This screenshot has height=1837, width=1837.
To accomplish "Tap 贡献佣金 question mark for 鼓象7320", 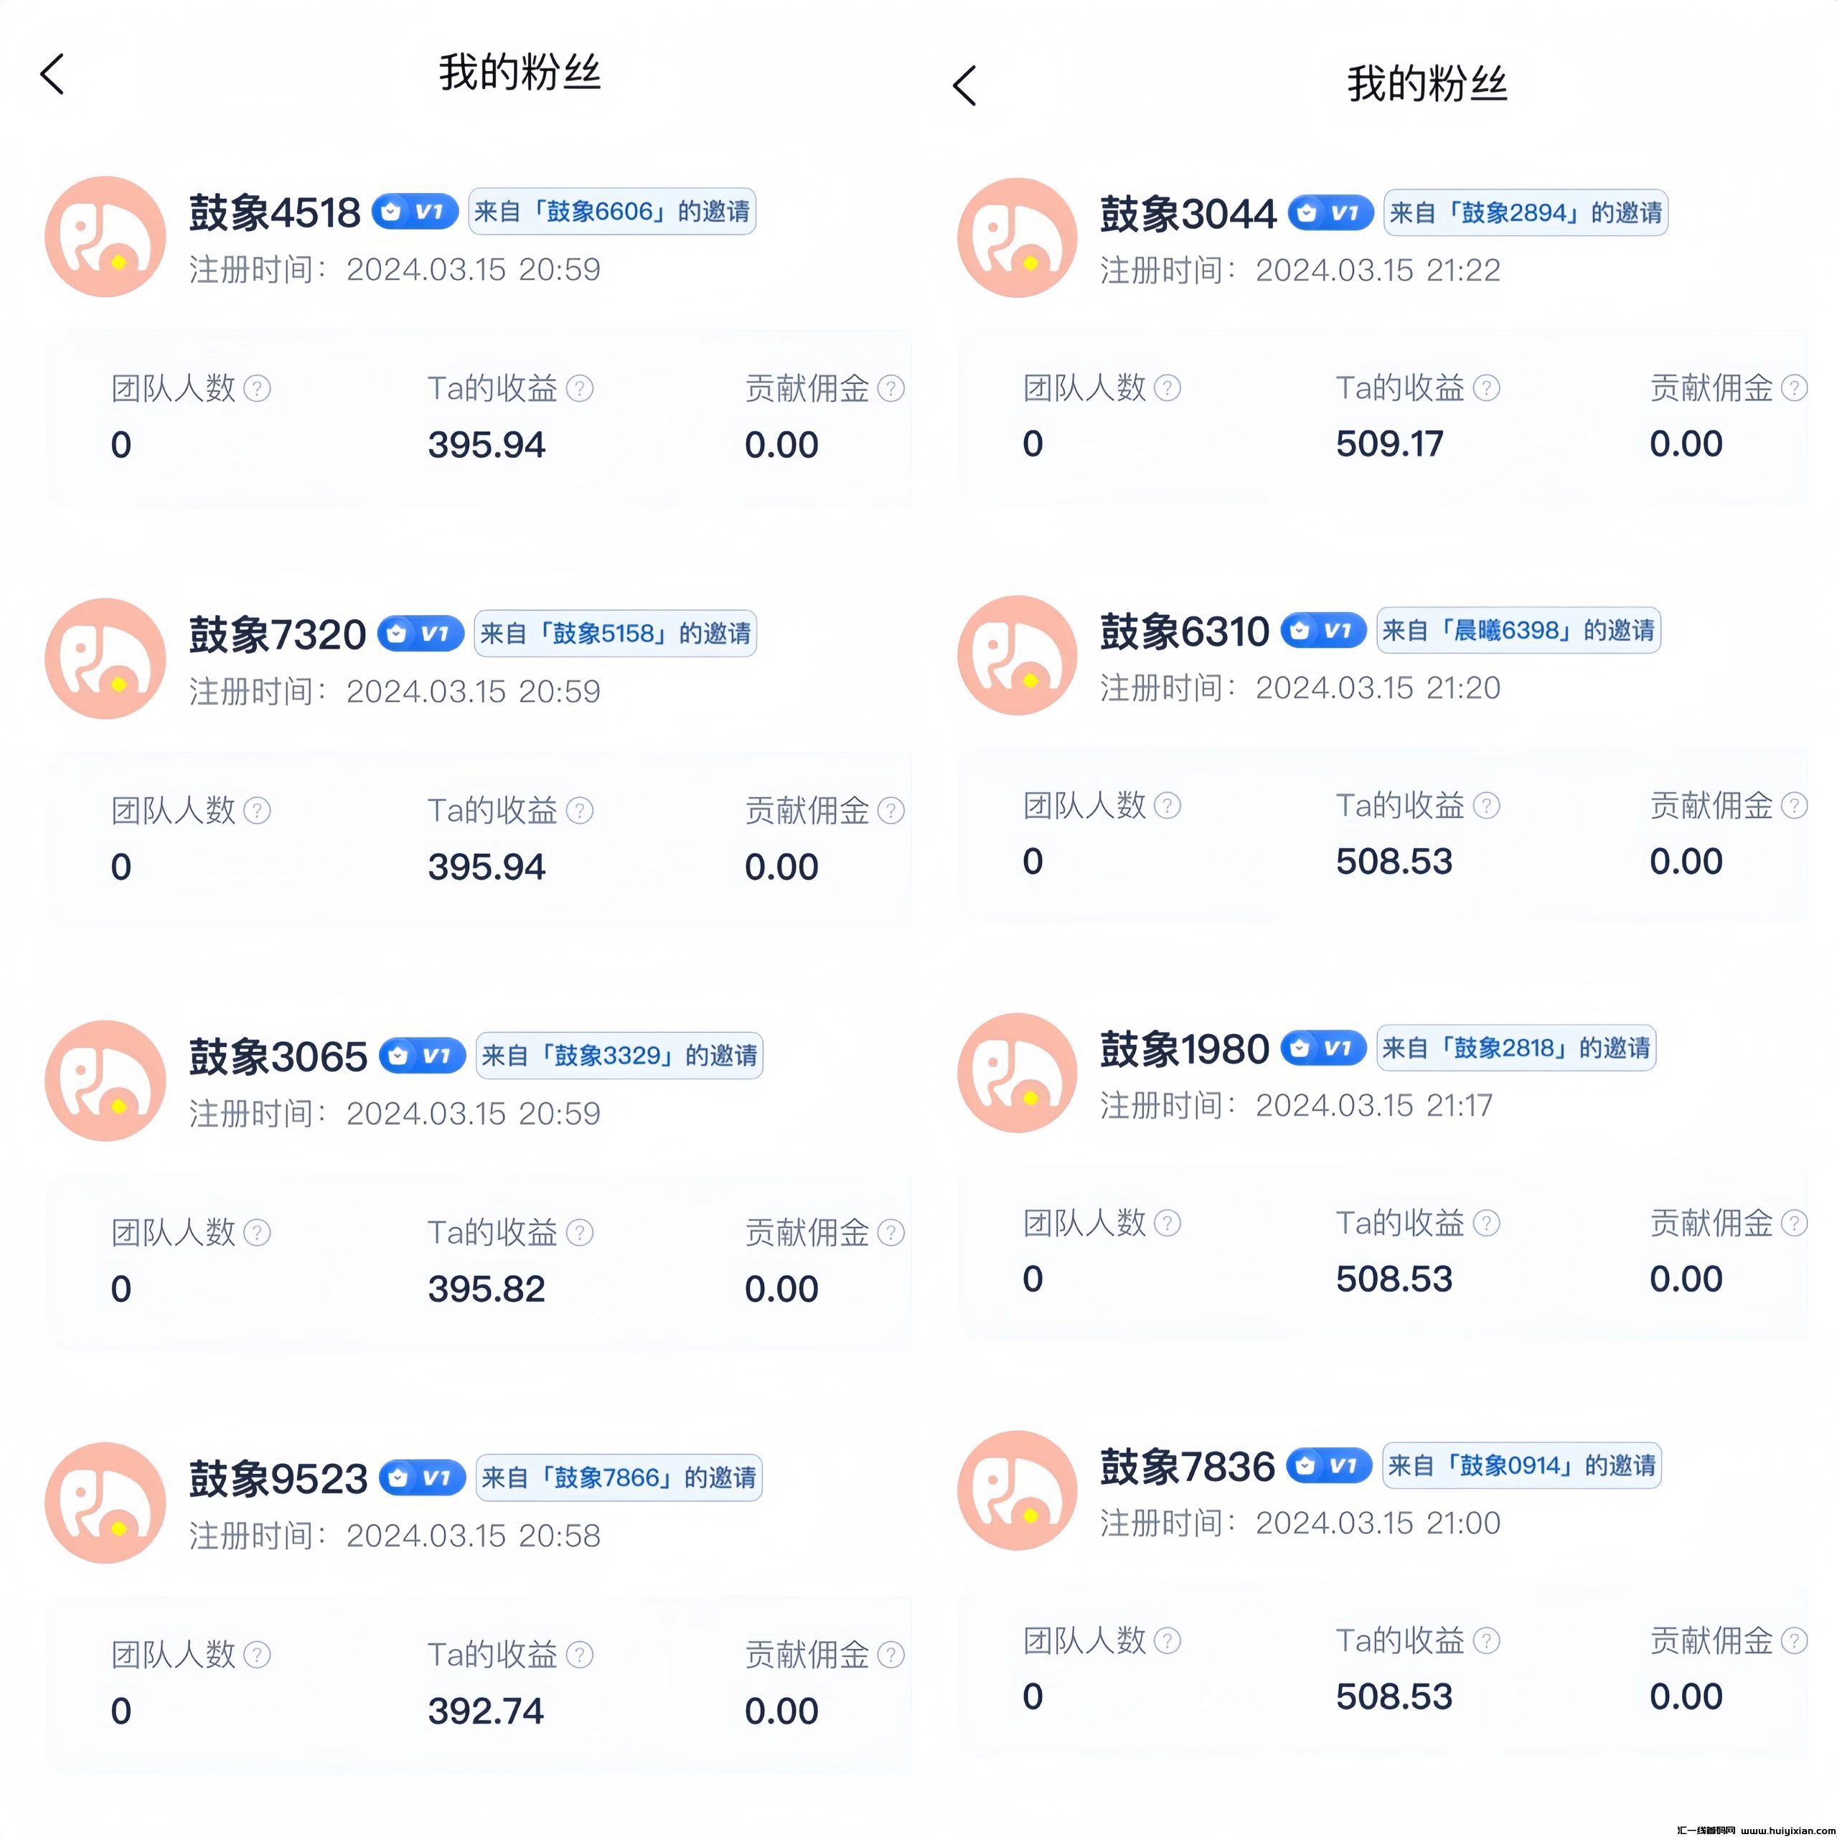I will (891, 810).
